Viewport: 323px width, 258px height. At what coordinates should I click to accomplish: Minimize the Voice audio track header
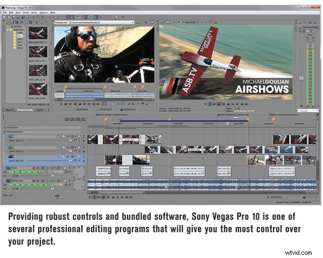click(x=4, y=168)
